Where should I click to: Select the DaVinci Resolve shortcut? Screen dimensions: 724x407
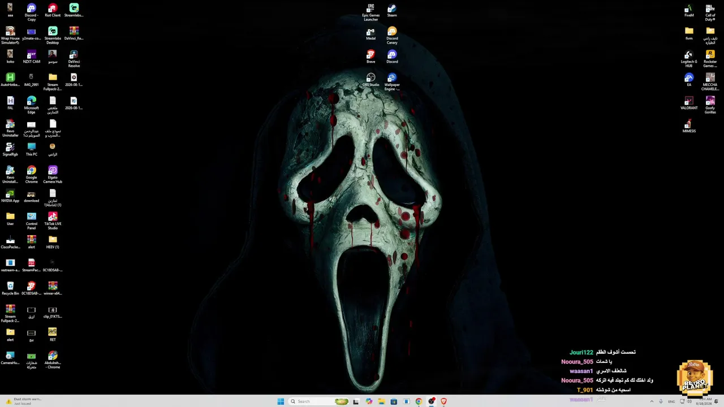(74, 58)
